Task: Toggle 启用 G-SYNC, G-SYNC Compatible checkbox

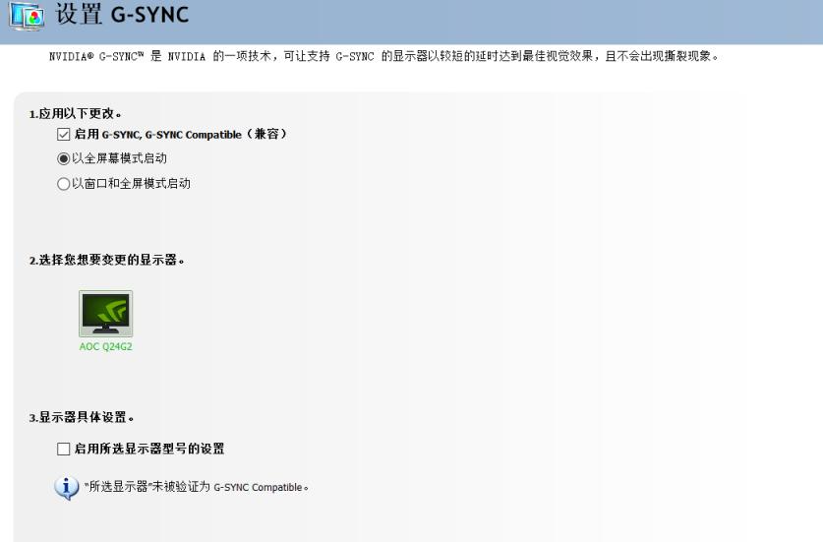Action: click(x=64, y=135)
